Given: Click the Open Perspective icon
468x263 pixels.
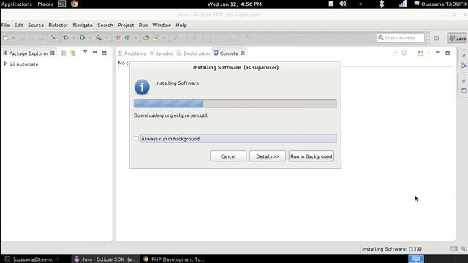Looking at the screenshot, I should 437,38.
